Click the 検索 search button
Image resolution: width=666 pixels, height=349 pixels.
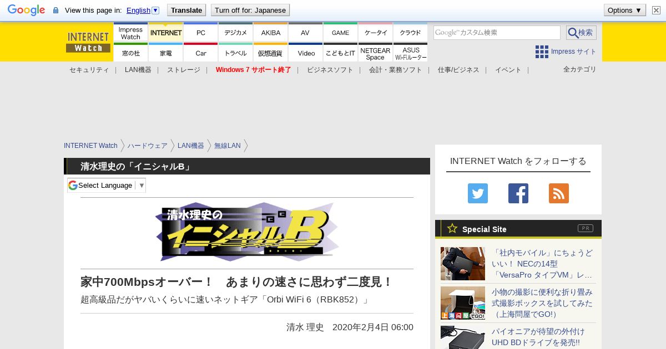(x=581, y=33)
